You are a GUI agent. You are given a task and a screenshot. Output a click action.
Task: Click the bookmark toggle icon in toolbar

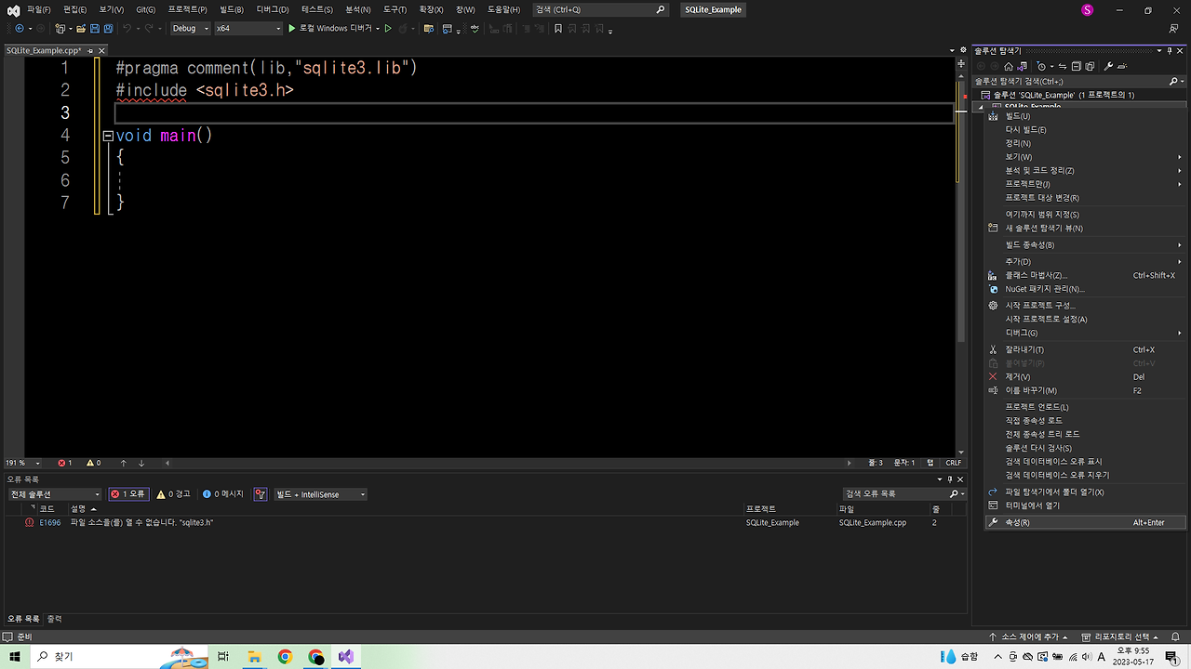[x=558, y=29]
